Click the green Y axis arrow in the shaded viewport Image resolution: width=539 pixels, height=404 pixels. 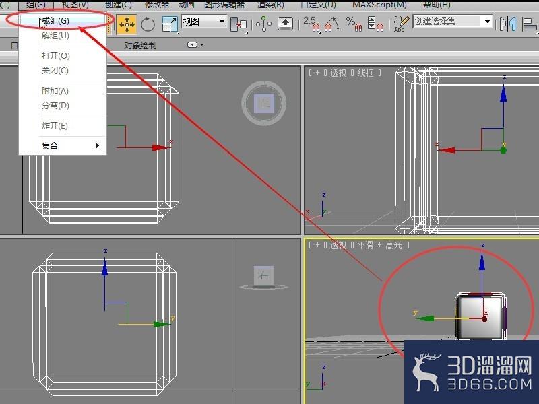click(425, 318)
